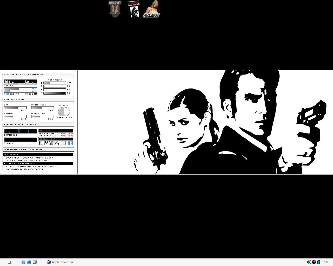This screenshot has height=266, width=333.
Task: Expand quick launch overflow chevron
Action: [x=41, y=261]
